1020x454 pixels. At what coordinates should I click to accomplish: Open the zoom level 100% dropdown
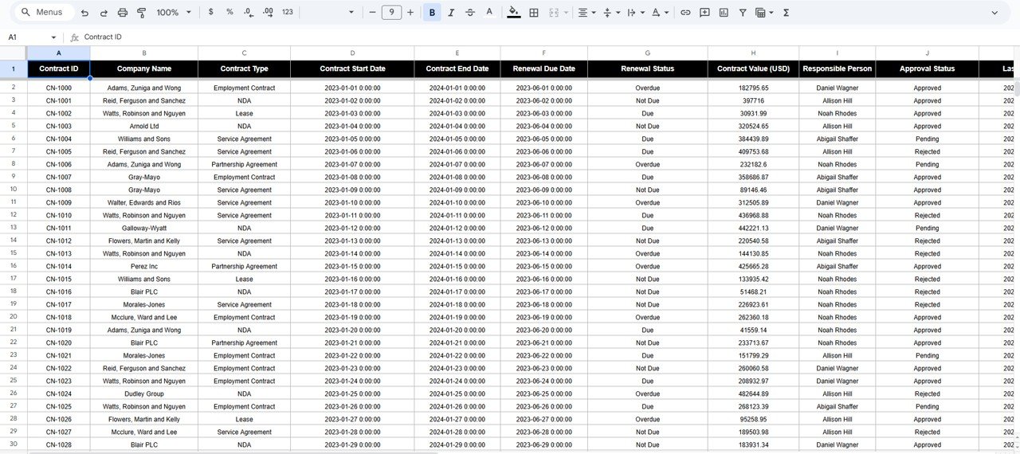coord(174,13)
